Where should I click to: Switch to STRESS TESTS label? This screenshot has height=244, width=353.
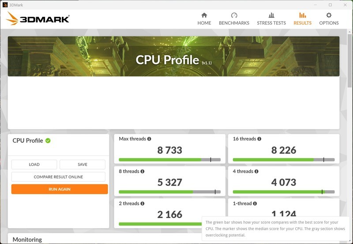tap(271, 23)
